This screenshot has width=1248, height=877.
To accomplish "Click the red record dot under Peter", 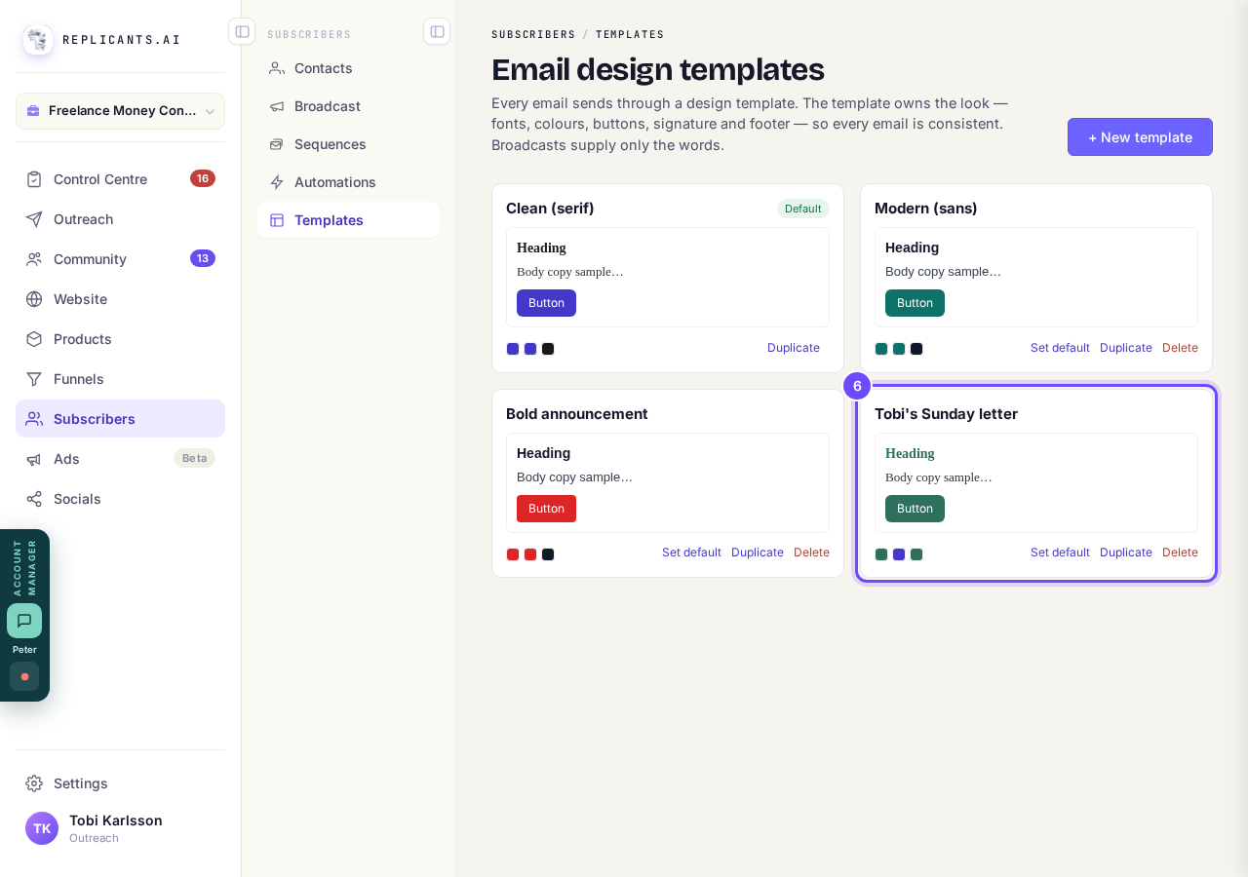I will (24, 676).
